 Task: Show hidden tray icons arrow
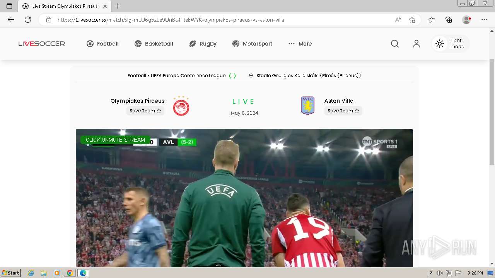tap(432, 273)
